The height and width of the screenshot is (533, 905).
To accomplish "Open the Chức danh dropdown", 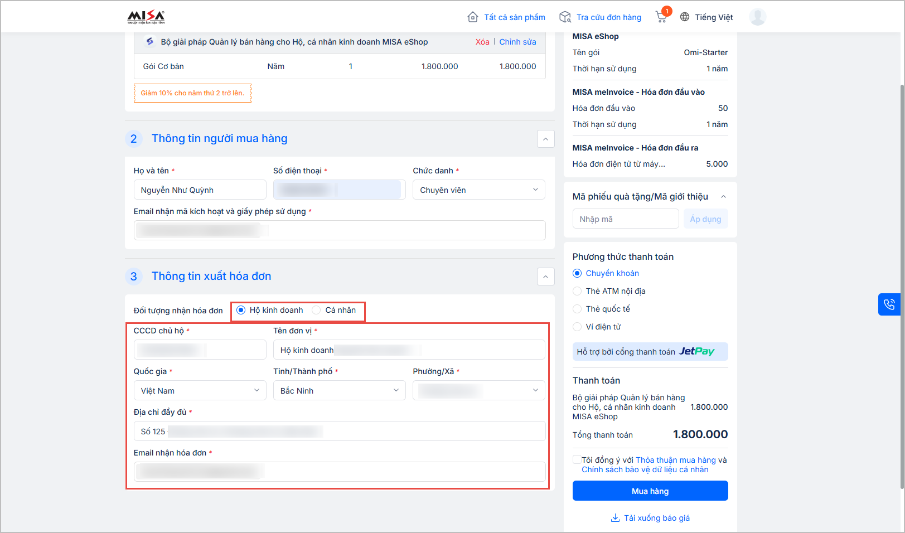I will coord(478,190).
